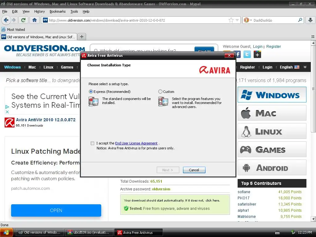Click the DuckDuckGo search input field

[275, 20]
